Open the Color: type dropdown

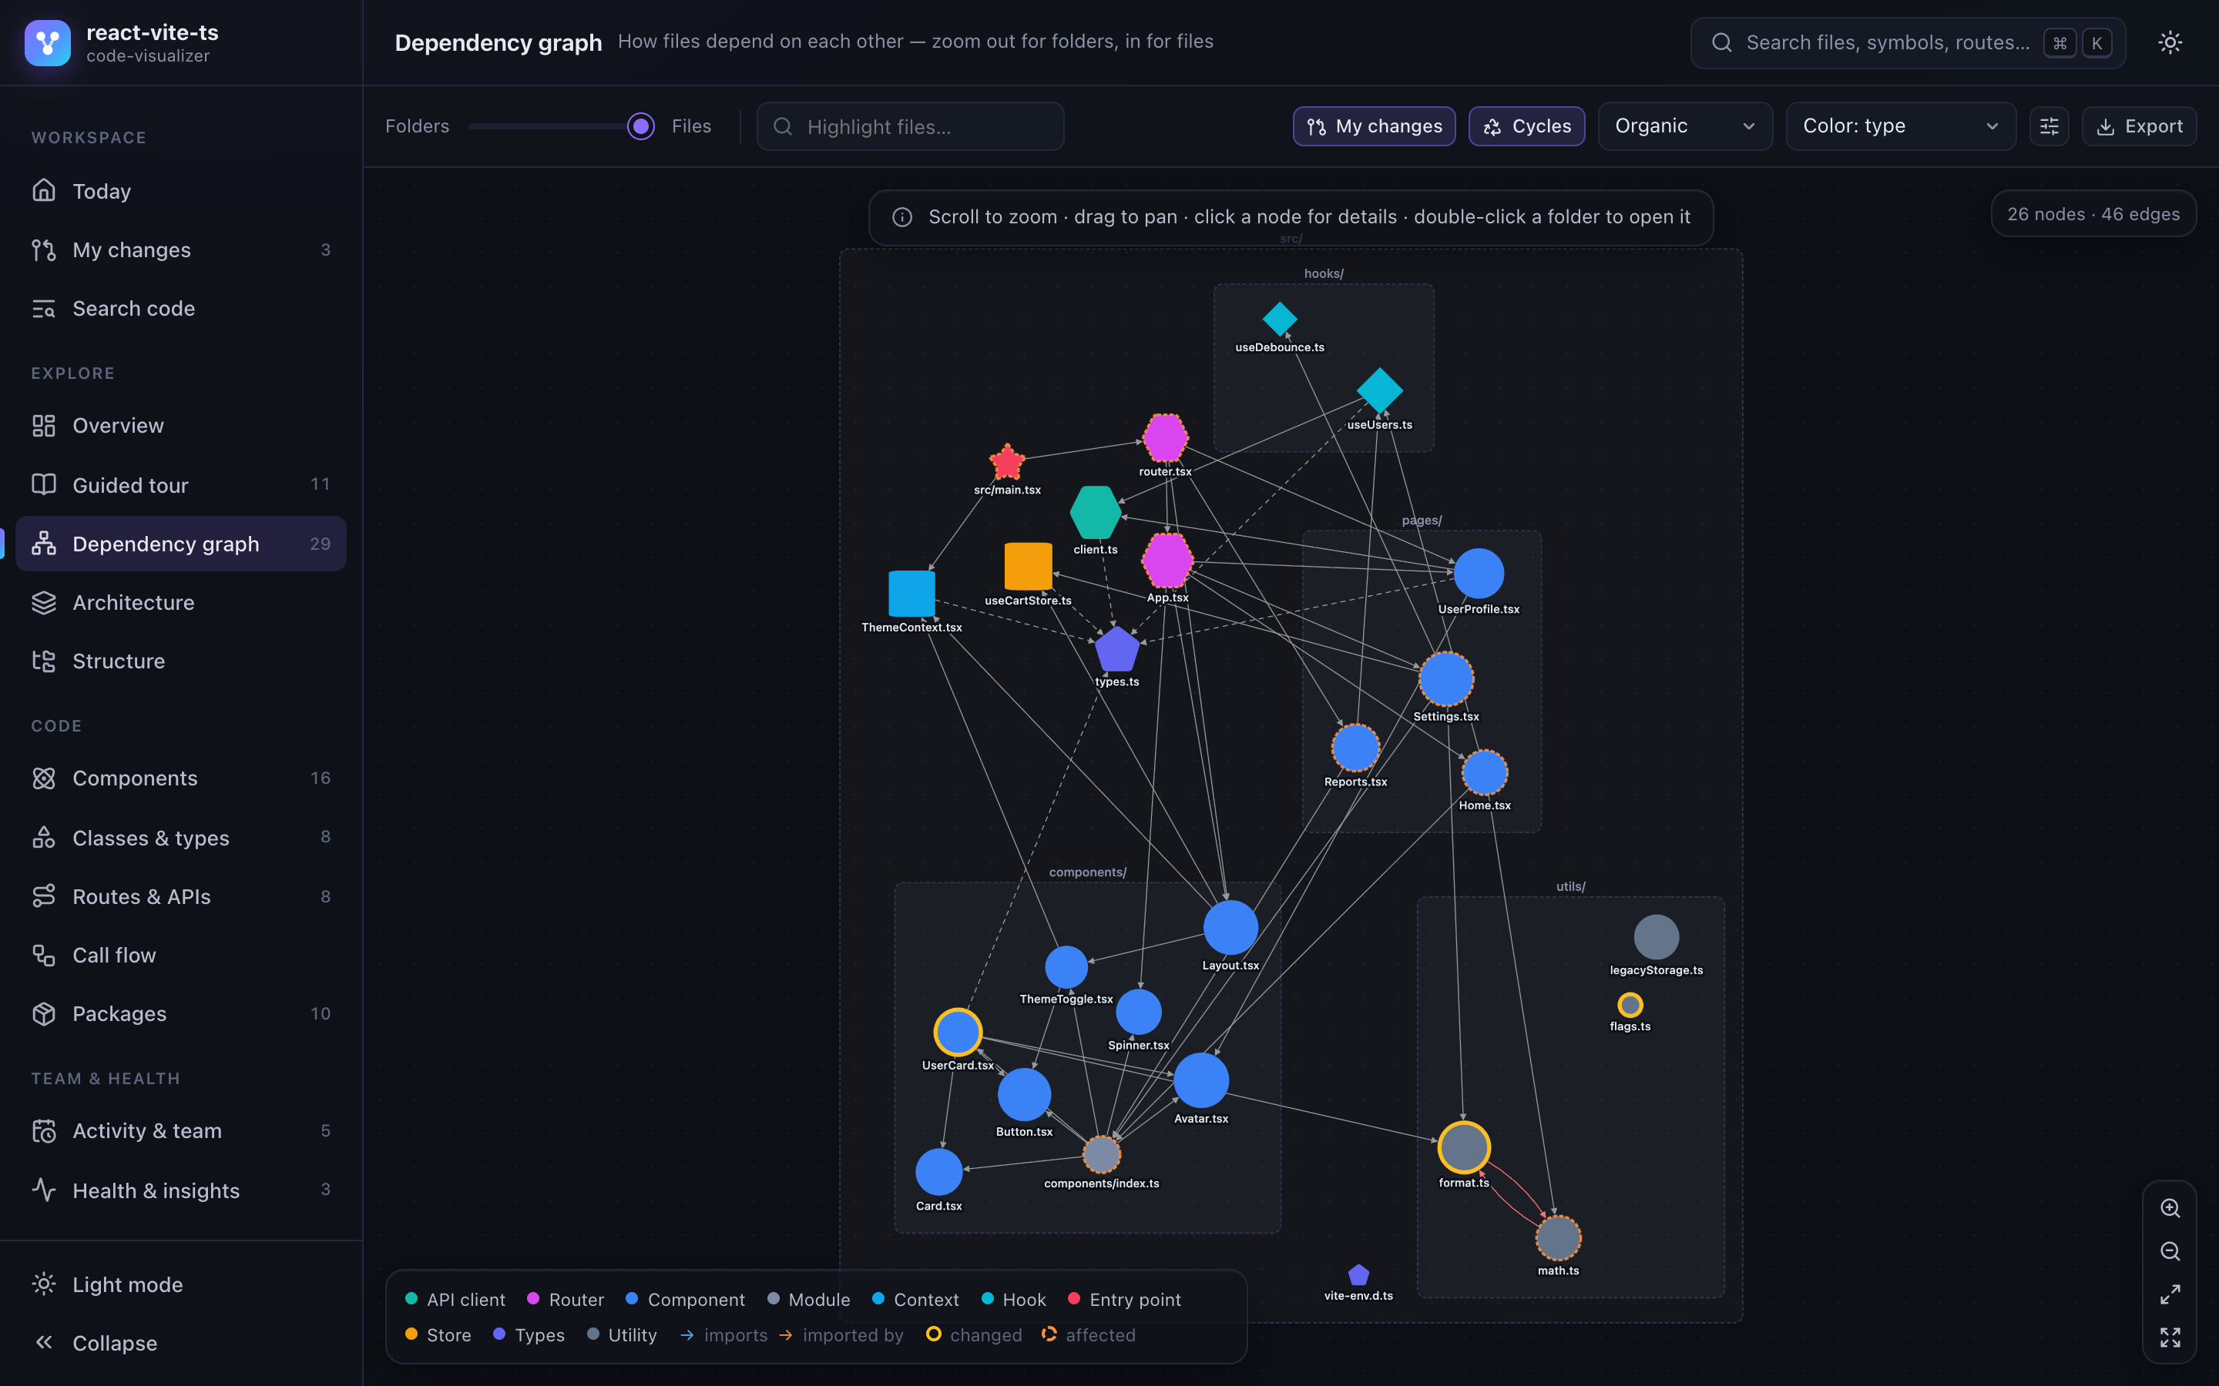click(x=1901, y=126)
